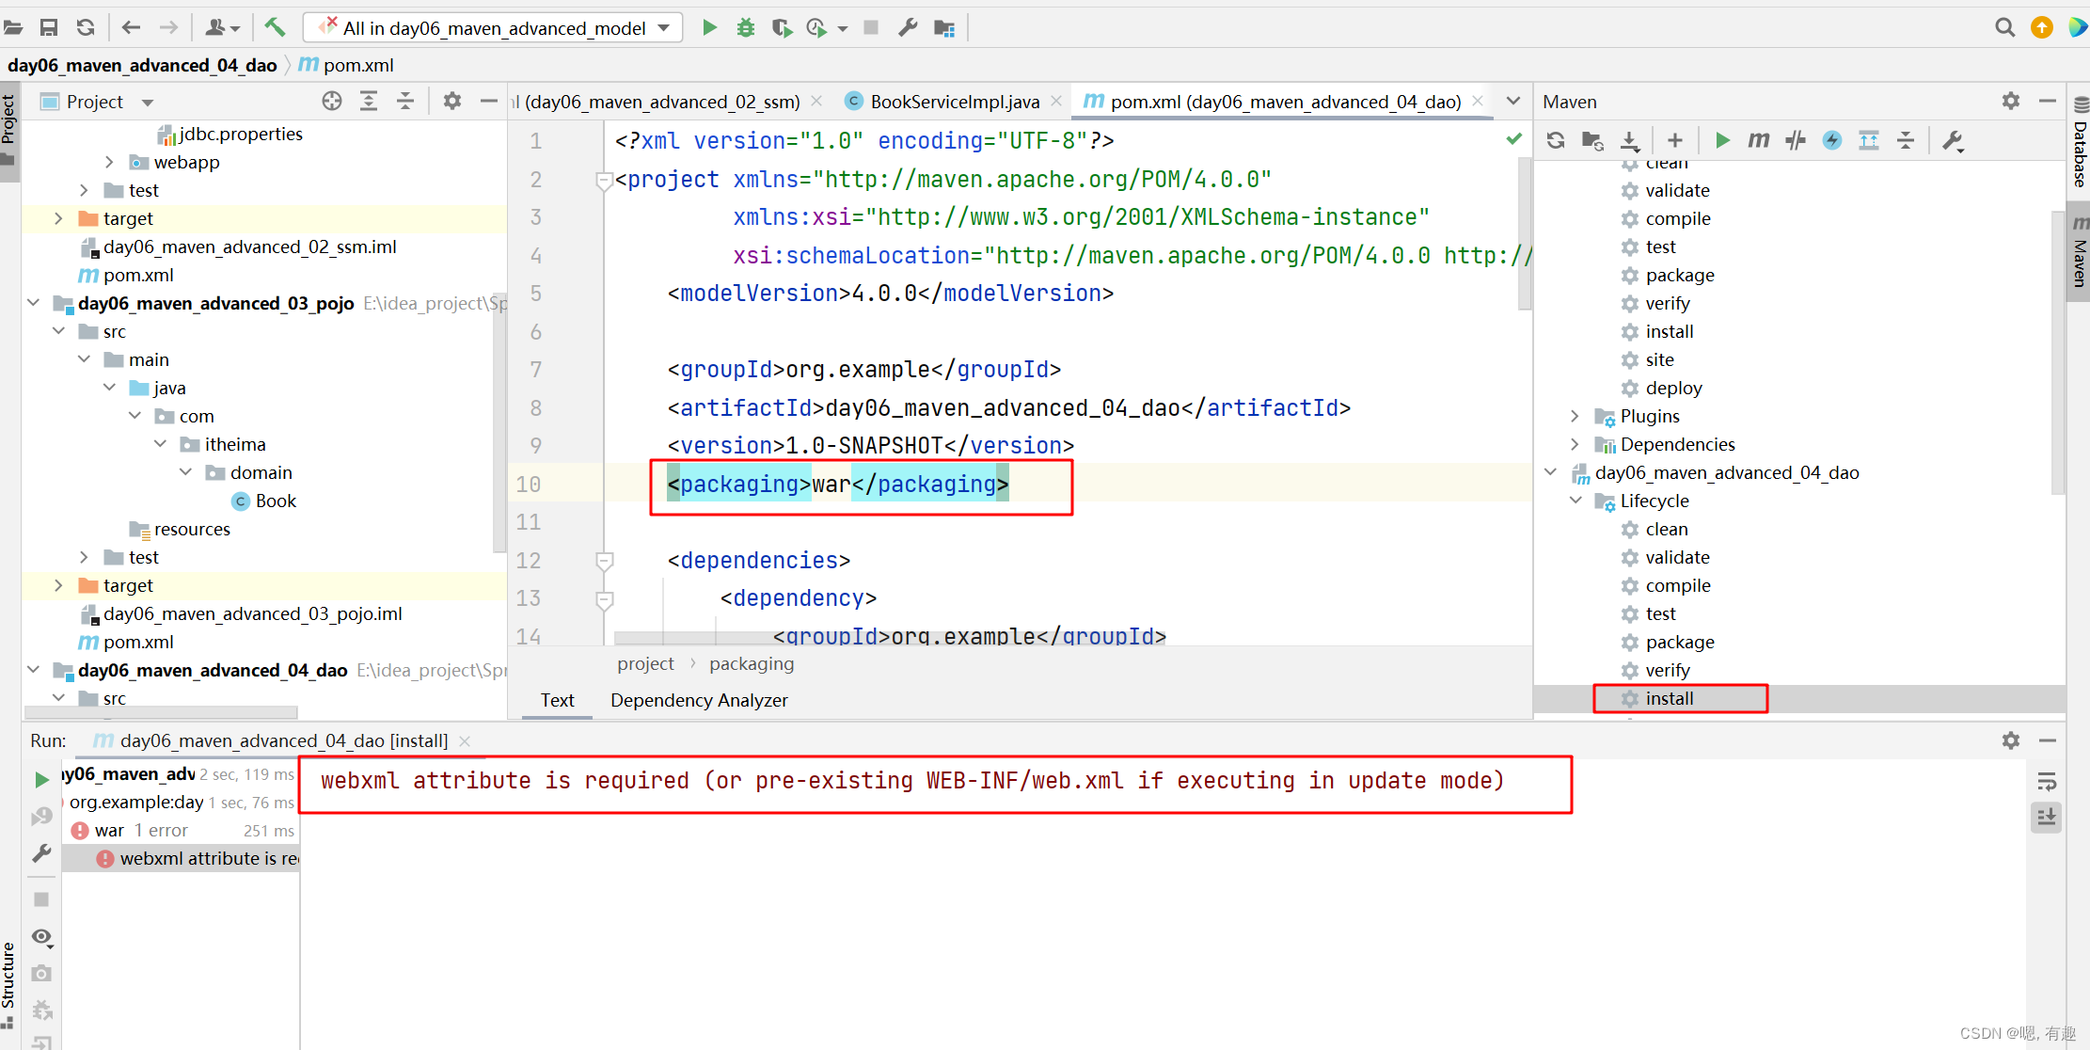Viewport: 2090px width, 1050px height.
Task: Open the Dependency Analyzer tab
Action: (699, 700)
